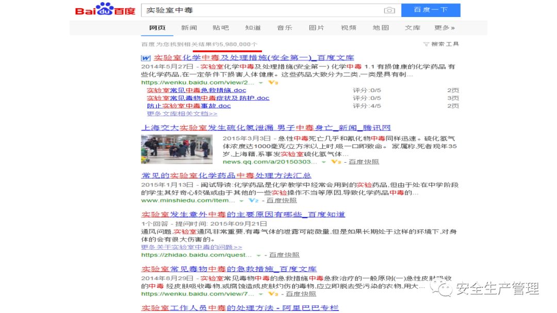Open 百度快照 for zhidao.baidu.com result
The height and width of the screenshot is (313, 557).
click(284, 255)
